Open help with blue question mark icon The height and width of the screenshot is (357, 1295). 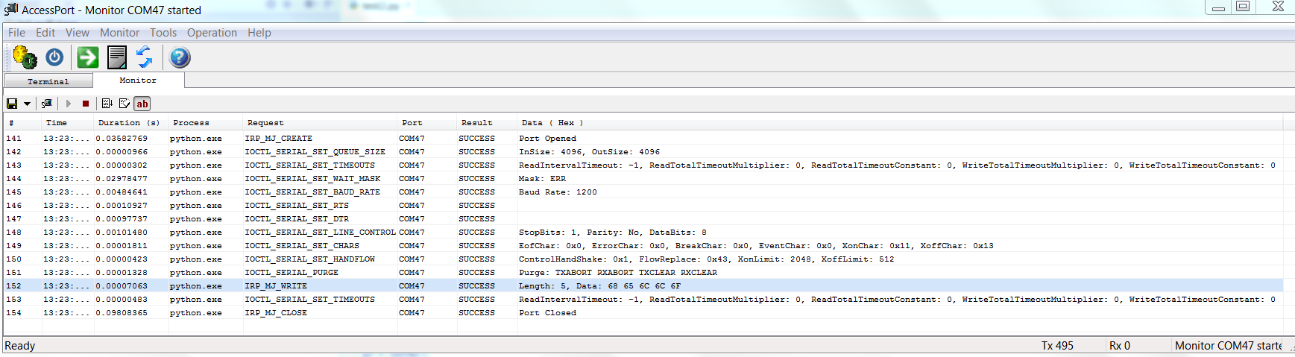180,57
